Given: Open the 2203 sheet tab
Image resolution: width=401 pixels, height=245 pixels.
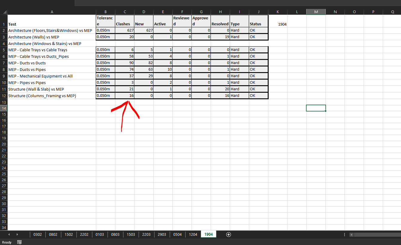Looking at the screenshot, I should [146, 235].
